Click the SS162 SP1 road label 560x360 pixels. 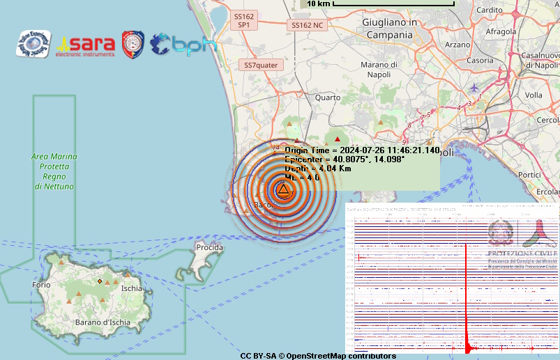244,20
